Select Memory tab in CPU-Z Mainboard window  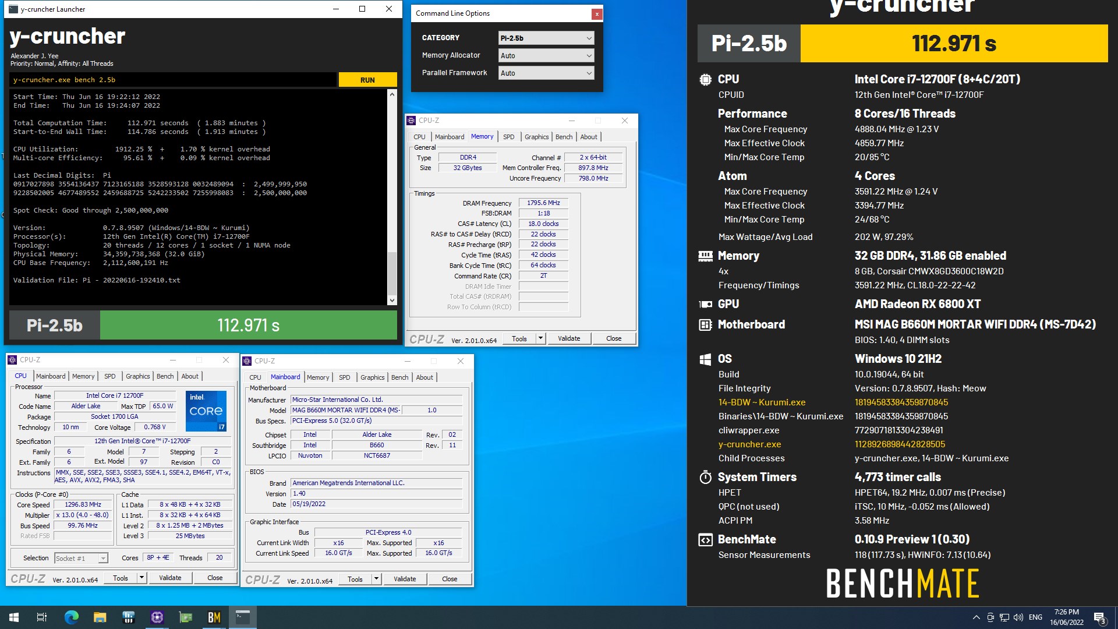click(x=318, y=377)
